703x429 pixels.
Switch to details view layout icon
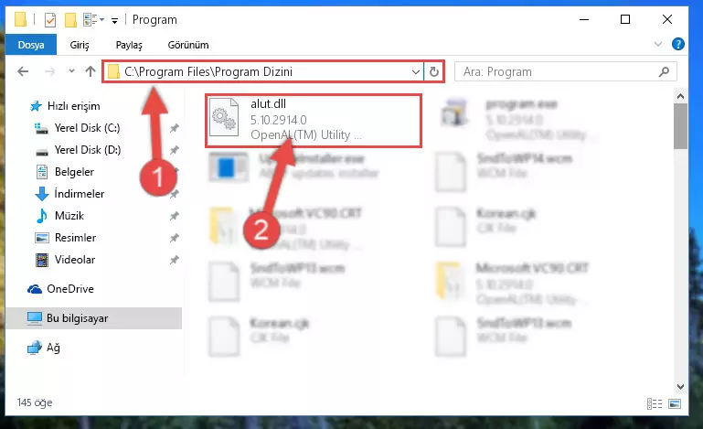tap(655, 404)
